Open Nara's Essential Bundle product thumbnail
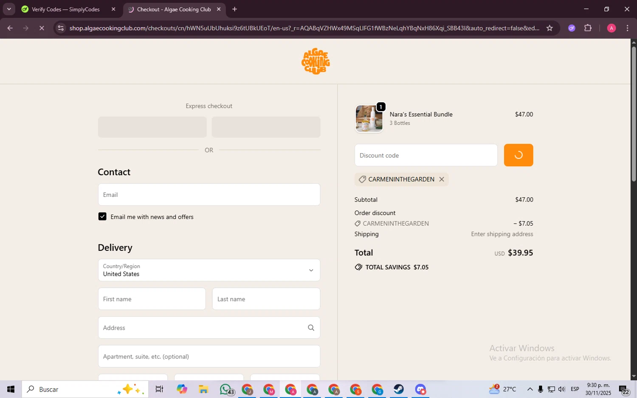This screenshot has height=398, width=637. [x=369, y=119]
